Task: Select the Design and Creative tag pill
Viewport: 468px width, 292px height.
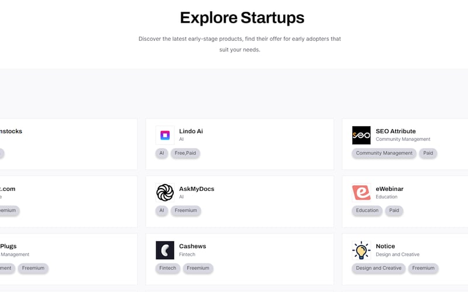Action: (378, 268)
